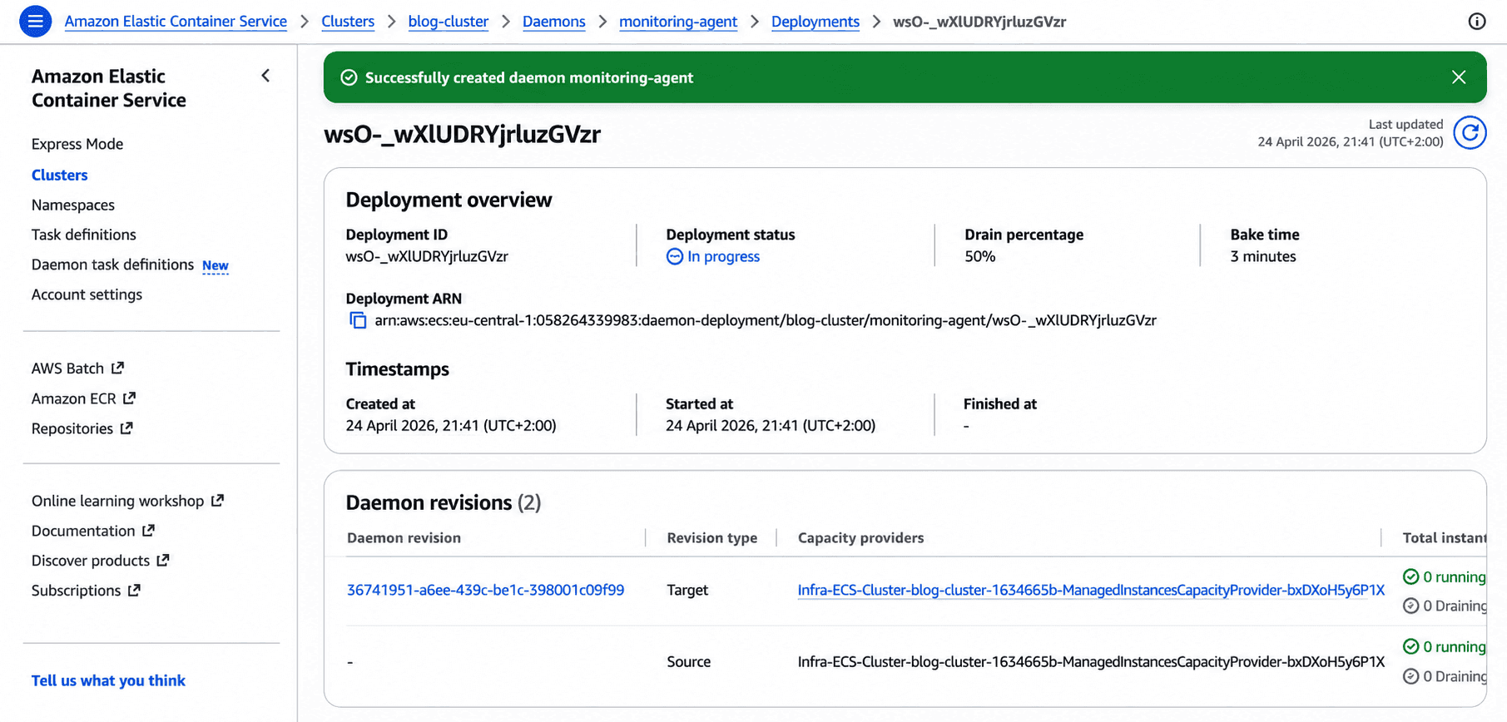Screen dimensions: 1507x722
Task: Click the In progress deployment status
Action: [723, 256]
